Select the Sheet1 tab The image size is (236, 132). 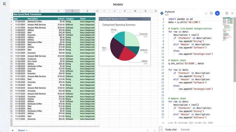(x=22, y=130)
